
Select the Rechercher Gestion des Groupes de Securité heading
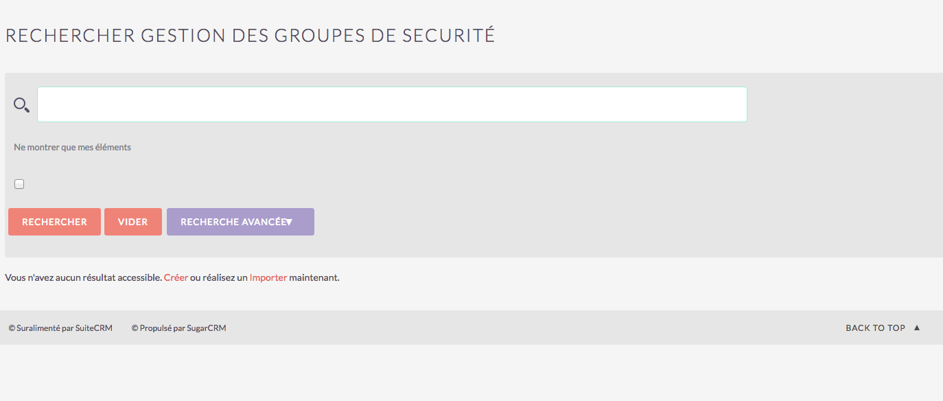[250, 35]
